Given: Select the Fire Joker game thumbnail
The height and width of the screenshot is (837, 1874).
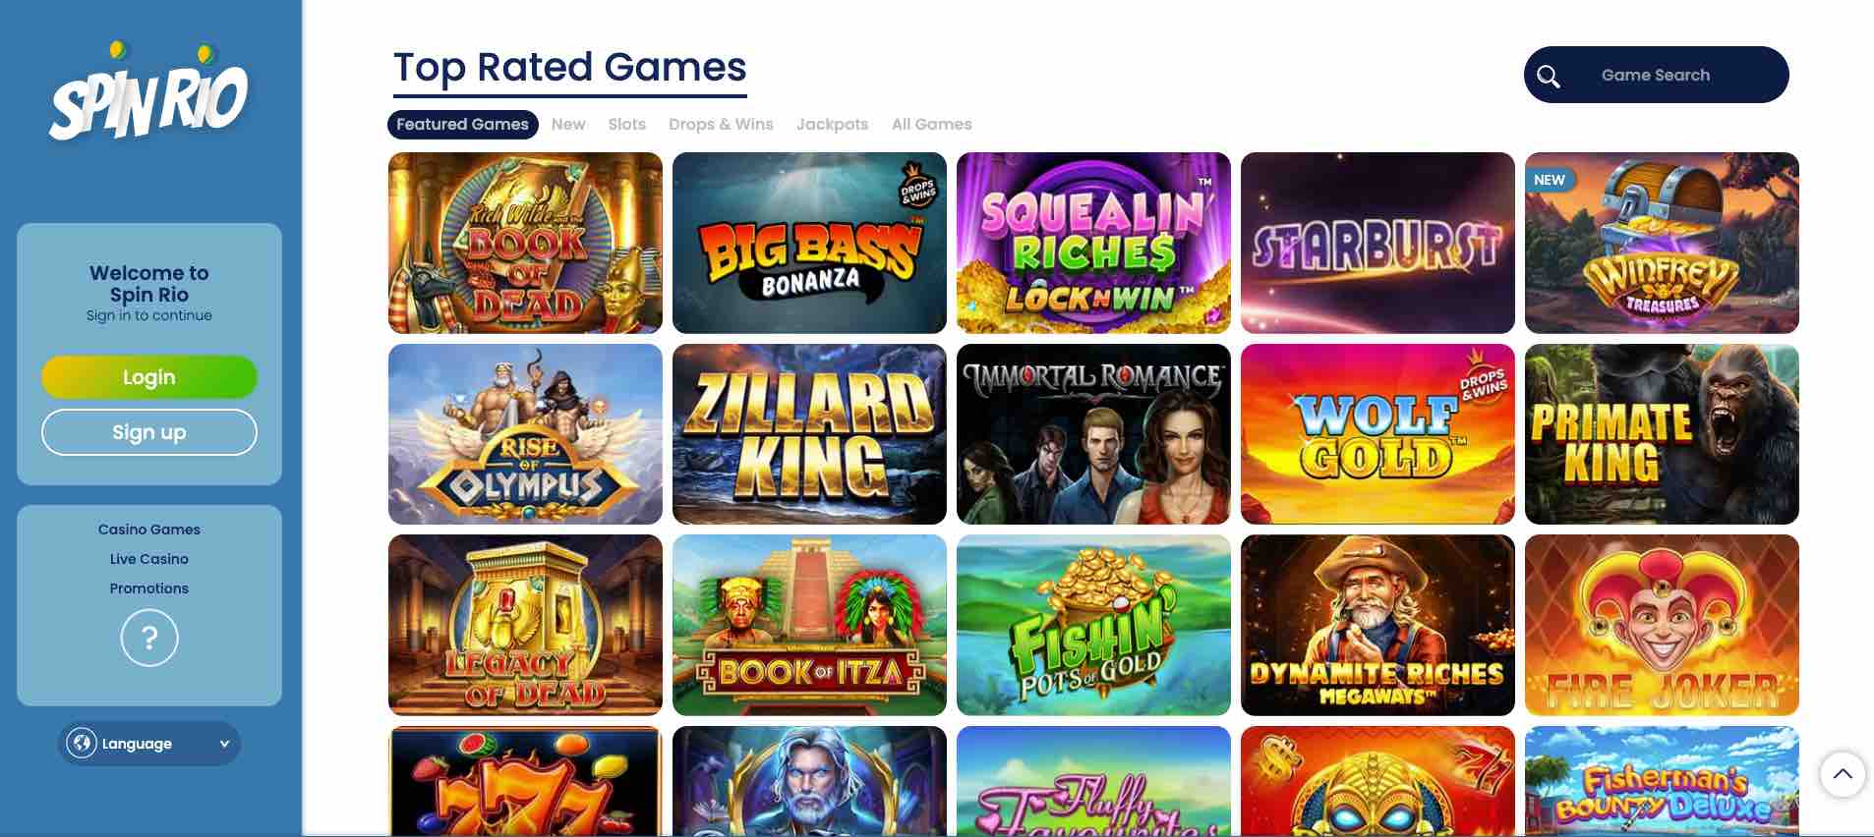Looking at the screenshot, I should tap(1662, 625).
